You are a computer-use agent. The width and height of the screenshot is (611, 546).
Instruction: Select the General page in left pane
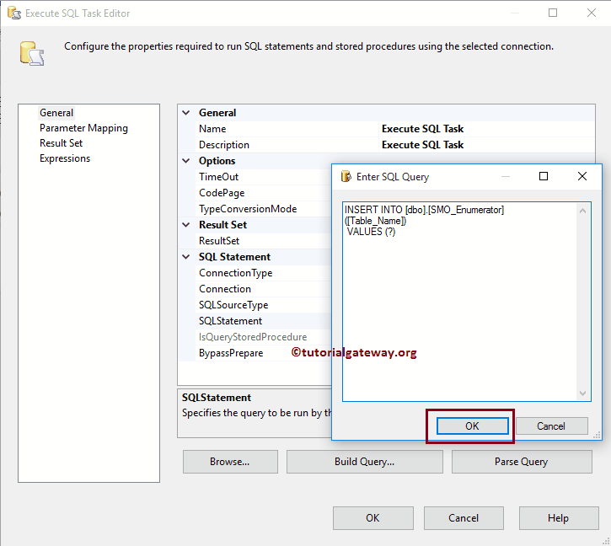pos(56,113)
